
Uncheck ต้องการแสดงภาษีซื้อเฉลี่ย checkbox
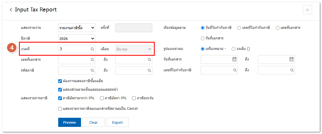[60, 81]
